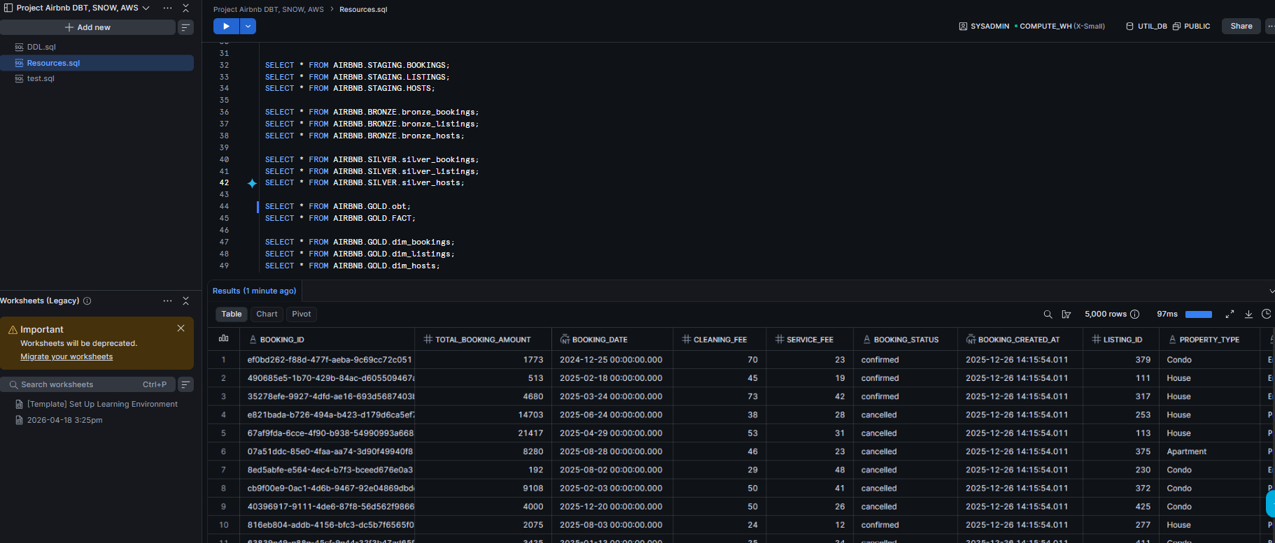Switch to the Pivot view
The width and height of the screenshot is (1275, 543).
(x=302, y=314)
